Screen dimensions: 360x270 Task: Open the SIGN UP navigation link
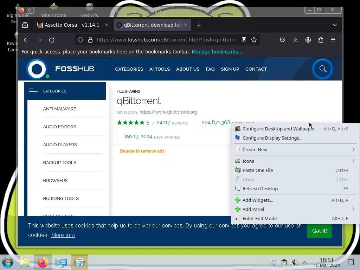click(x=230, y=69)
